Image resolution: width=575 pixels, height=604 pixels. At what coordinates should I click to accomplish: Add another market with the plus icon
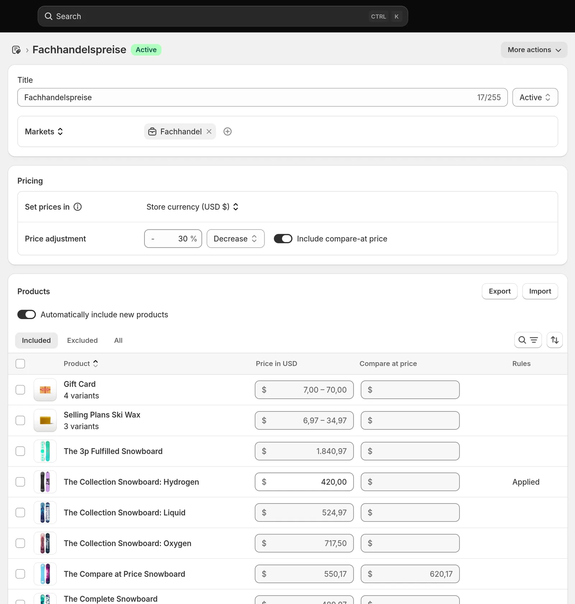coord(227,132)
